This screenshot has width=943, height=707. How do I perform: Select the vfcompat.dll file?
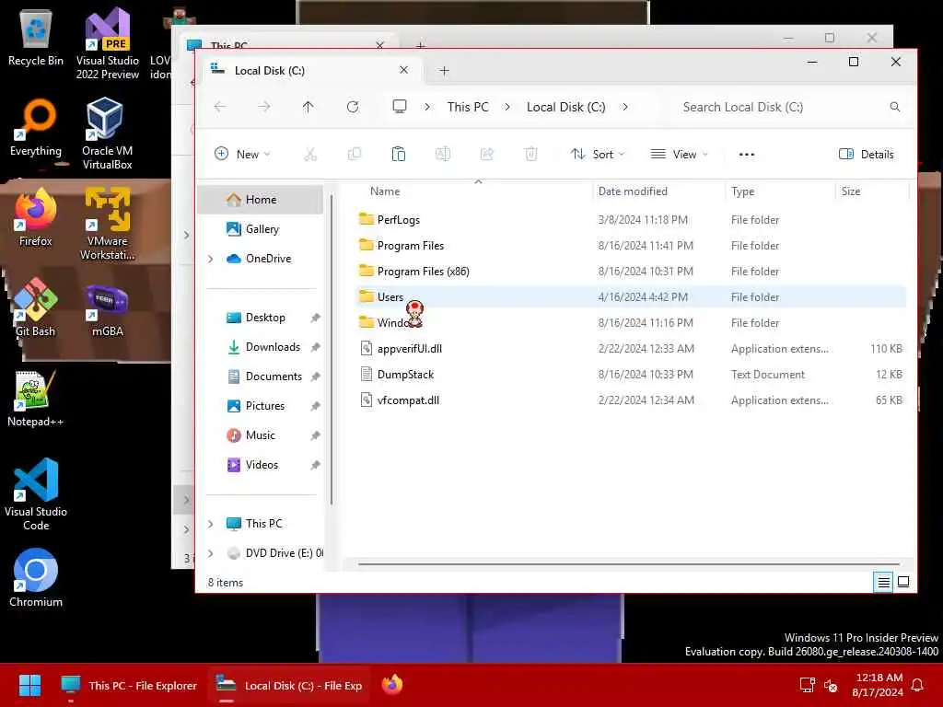click(630, 400)
